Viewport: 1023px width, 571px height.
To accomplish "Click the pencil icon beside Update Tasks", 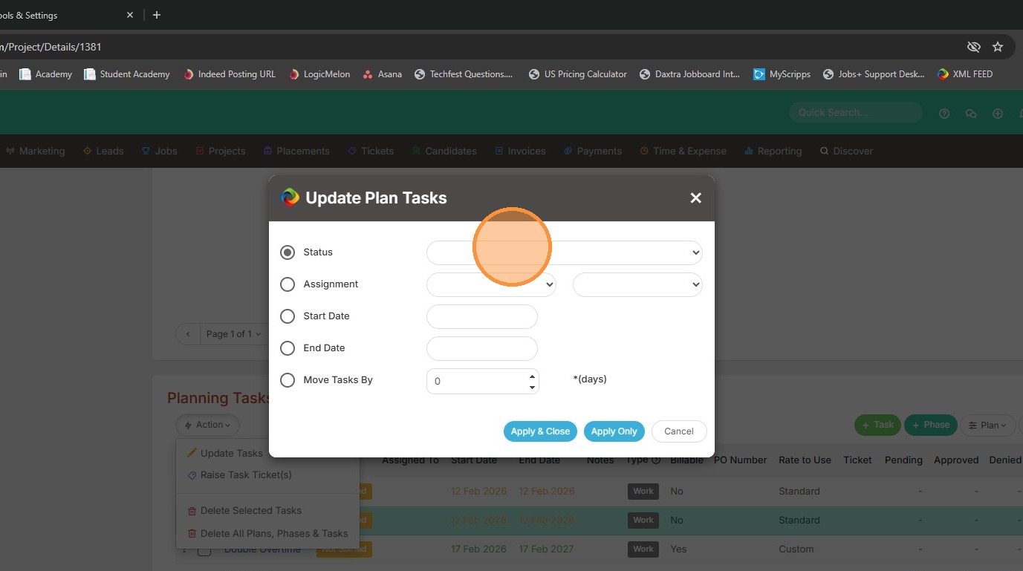I will (x=192, y=453).
